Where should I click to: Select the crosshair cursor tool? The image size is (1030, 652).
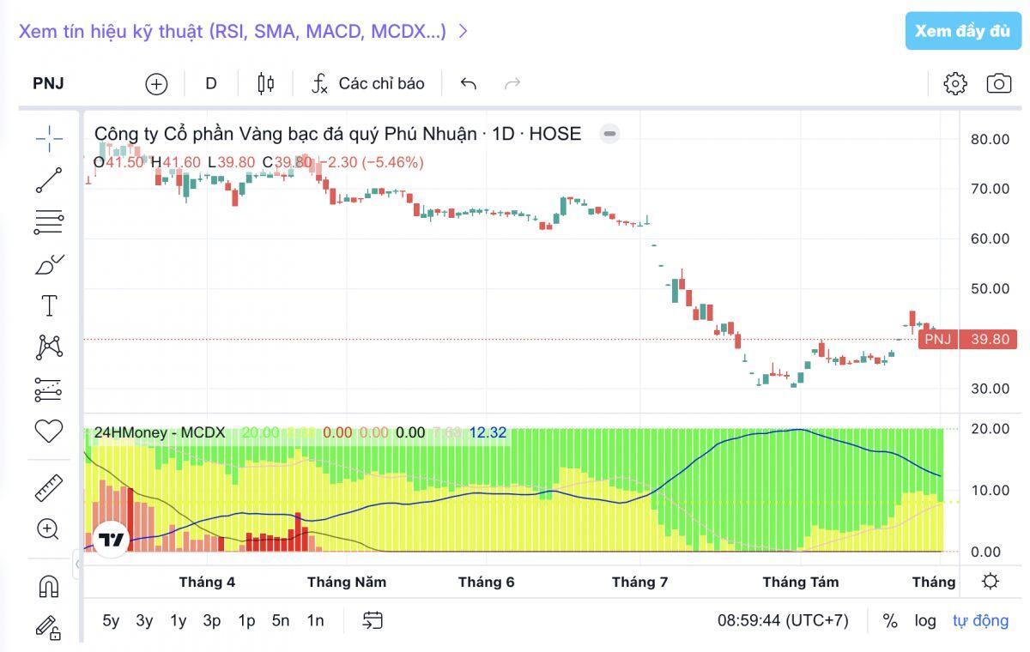(49, 137)
